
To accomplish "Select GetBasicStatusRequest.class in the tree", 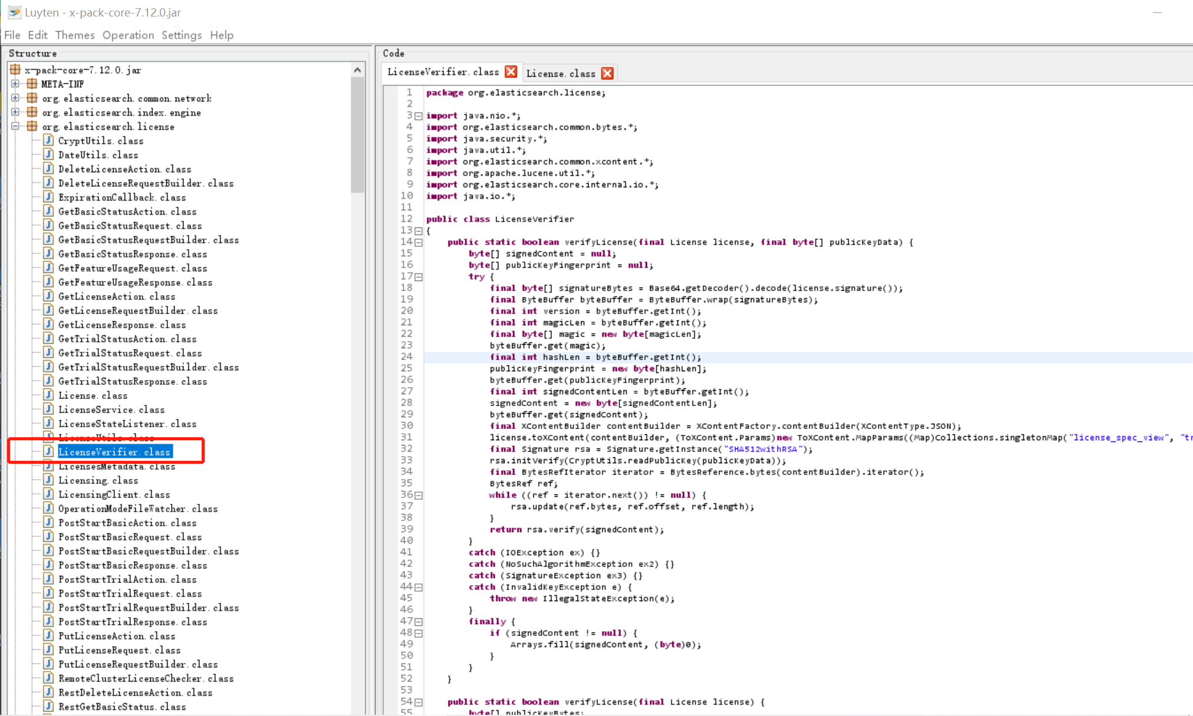I will point(130,225).
